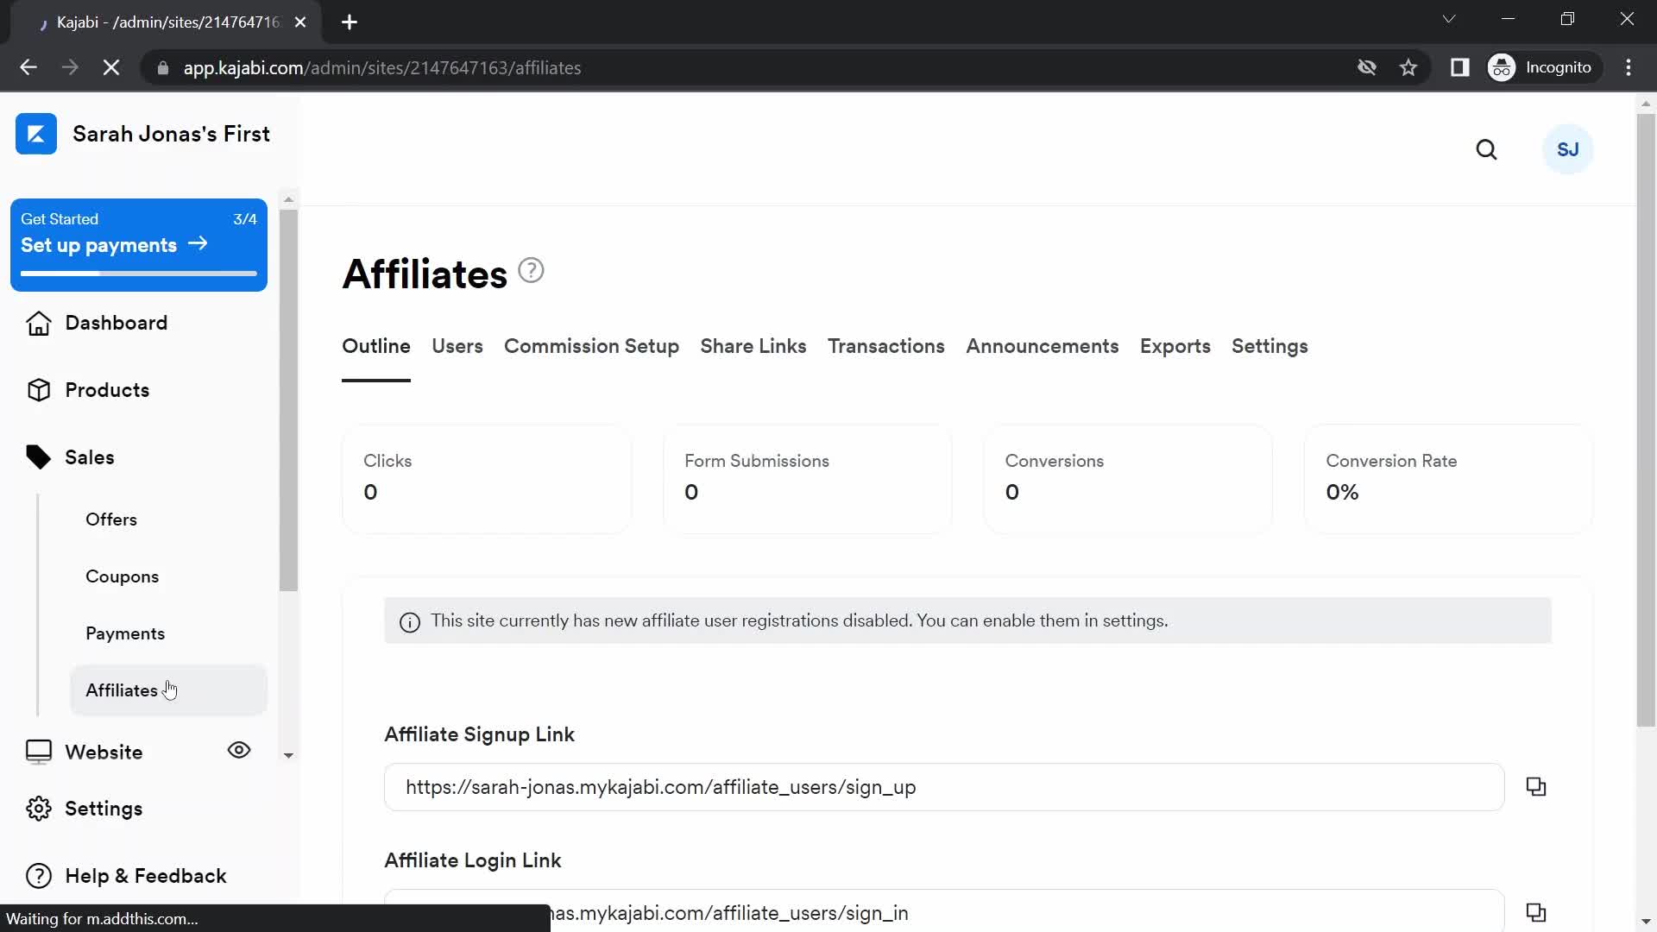Click the Website menu label
The height and width of the screenshot is (932, 1657).
pyautogui.click(x=104, y=753)
